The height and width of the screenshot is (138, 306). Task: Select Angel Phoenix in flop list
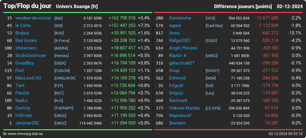click(183, 48)
